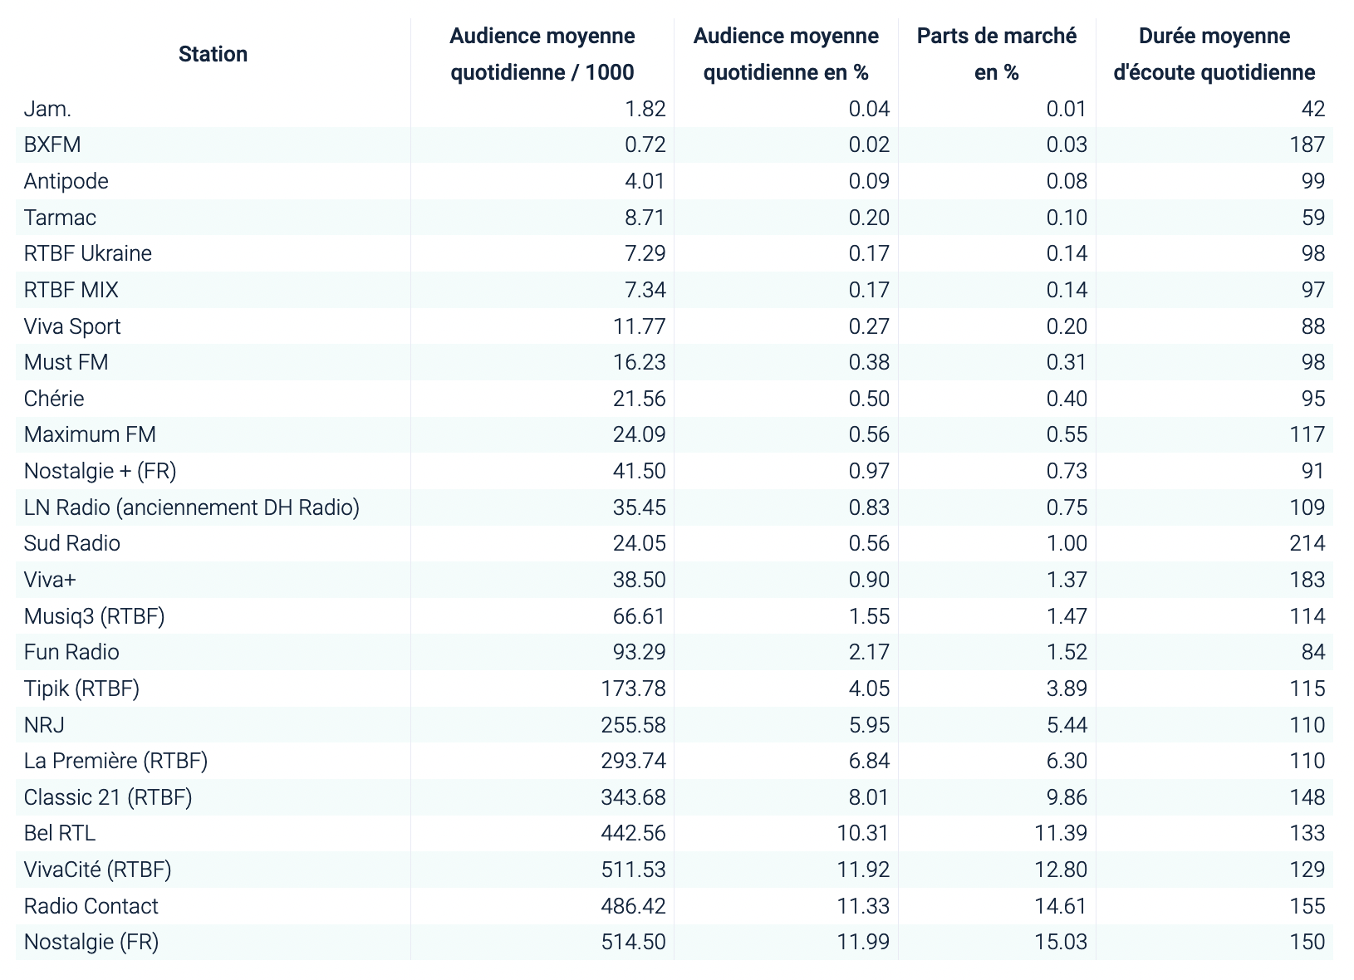Select the RTBF Ukraine row label

88,253
